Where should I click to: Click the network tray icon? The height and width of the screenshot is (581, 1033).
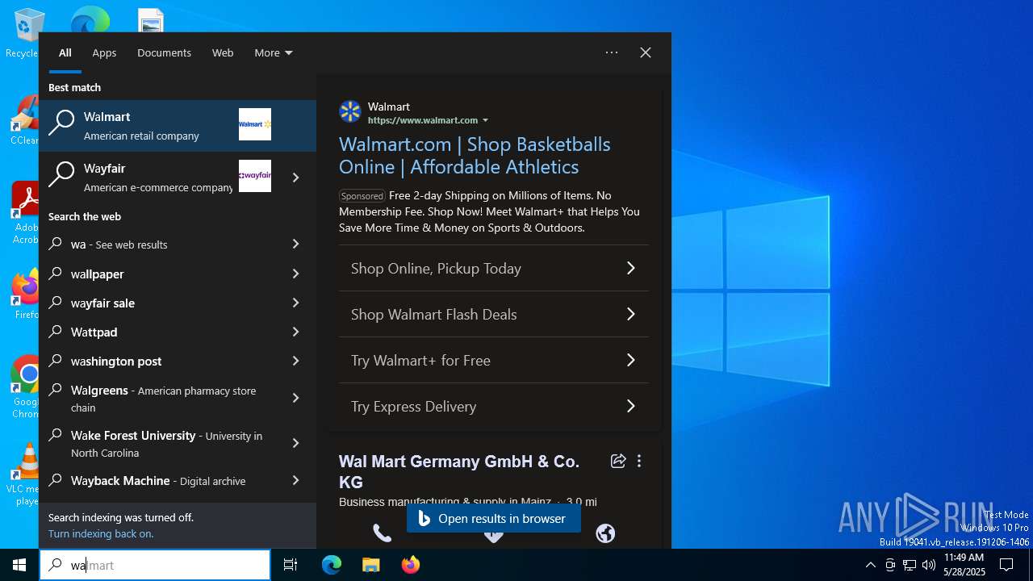point(910,565)
